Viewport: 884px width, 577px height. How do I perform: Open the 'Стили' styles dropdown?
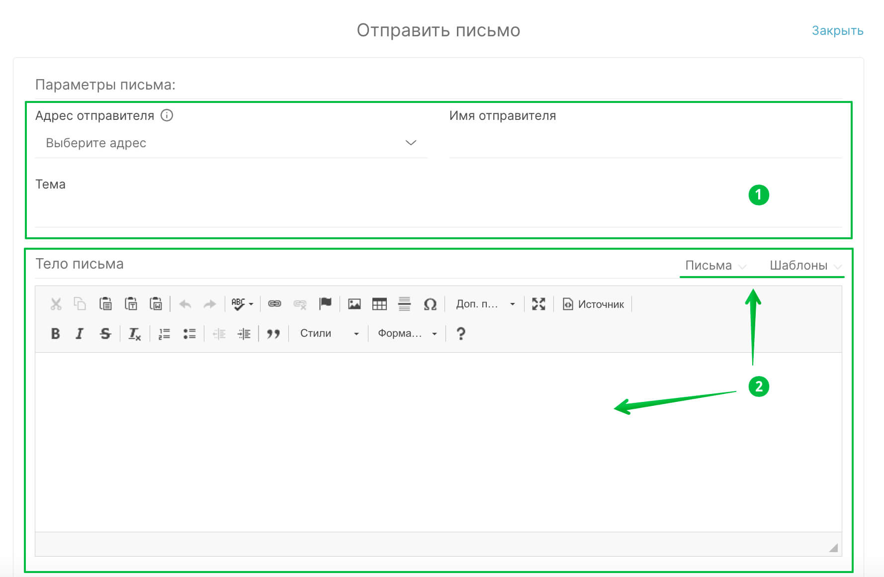point(330,333)
